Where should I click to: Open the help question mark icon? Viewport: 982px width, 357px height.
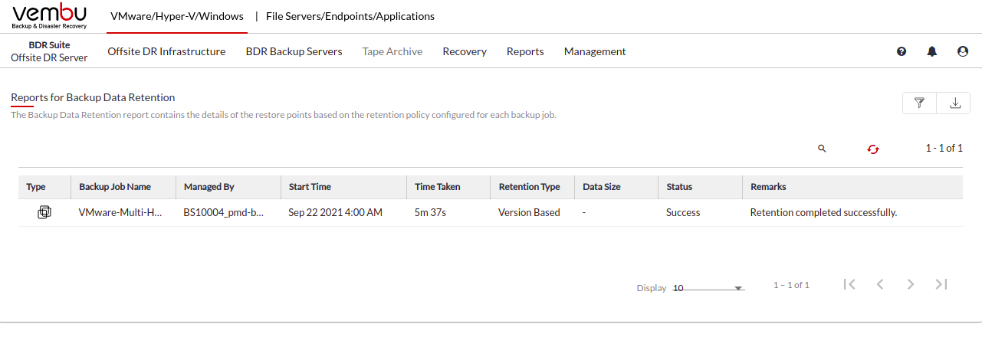pos(902,51)
